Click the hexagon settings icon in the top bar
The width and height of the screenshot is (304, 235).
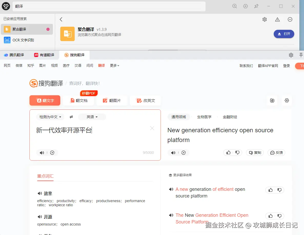[246, 6]
